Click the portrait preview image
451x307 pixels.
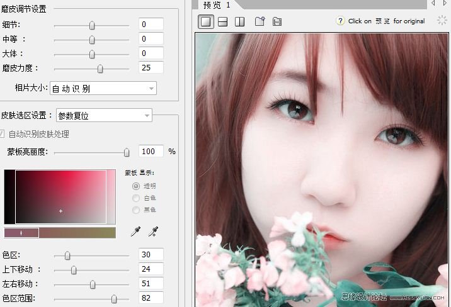tap(322, 170)
